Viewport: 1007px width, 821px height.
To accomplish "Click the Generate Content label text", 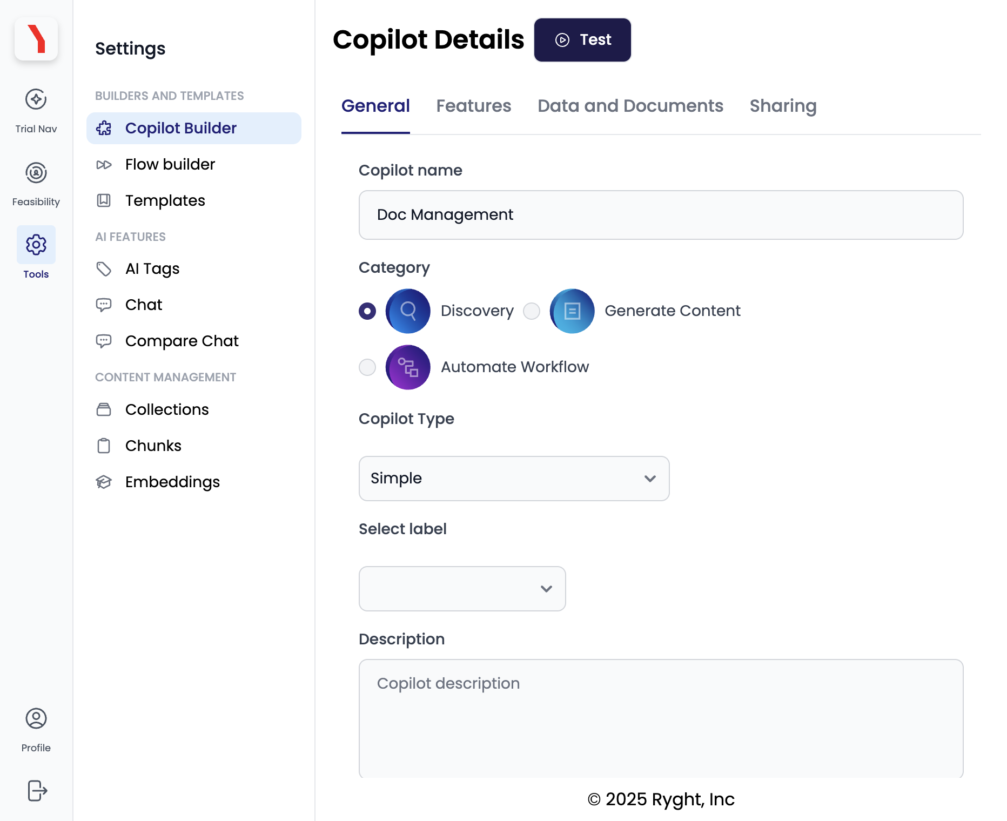I will click(x=673, y=311).
